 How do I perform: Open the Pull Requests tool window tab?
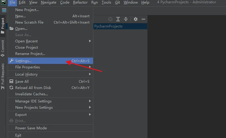[x=3, y=76]
